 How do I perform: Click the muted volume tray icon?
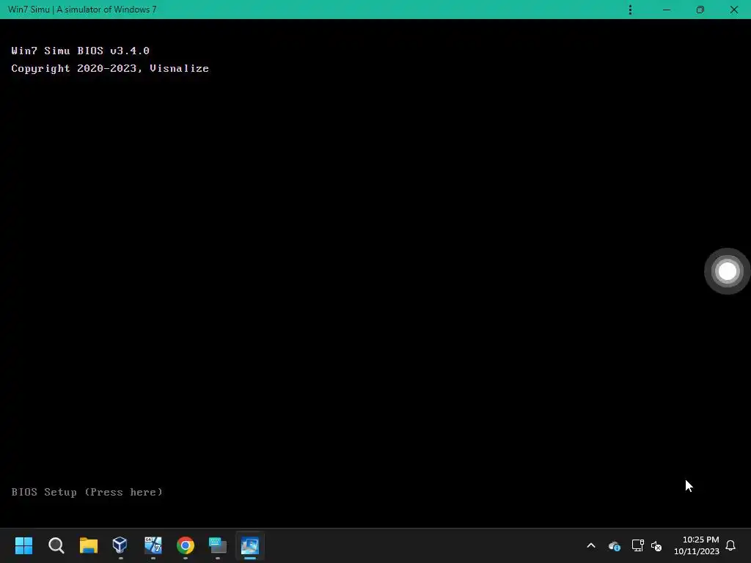[656, 545]
